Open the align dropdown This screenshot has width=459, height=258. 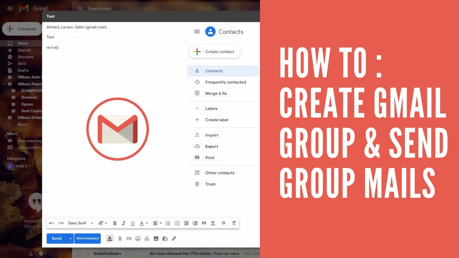coord(157,223)
